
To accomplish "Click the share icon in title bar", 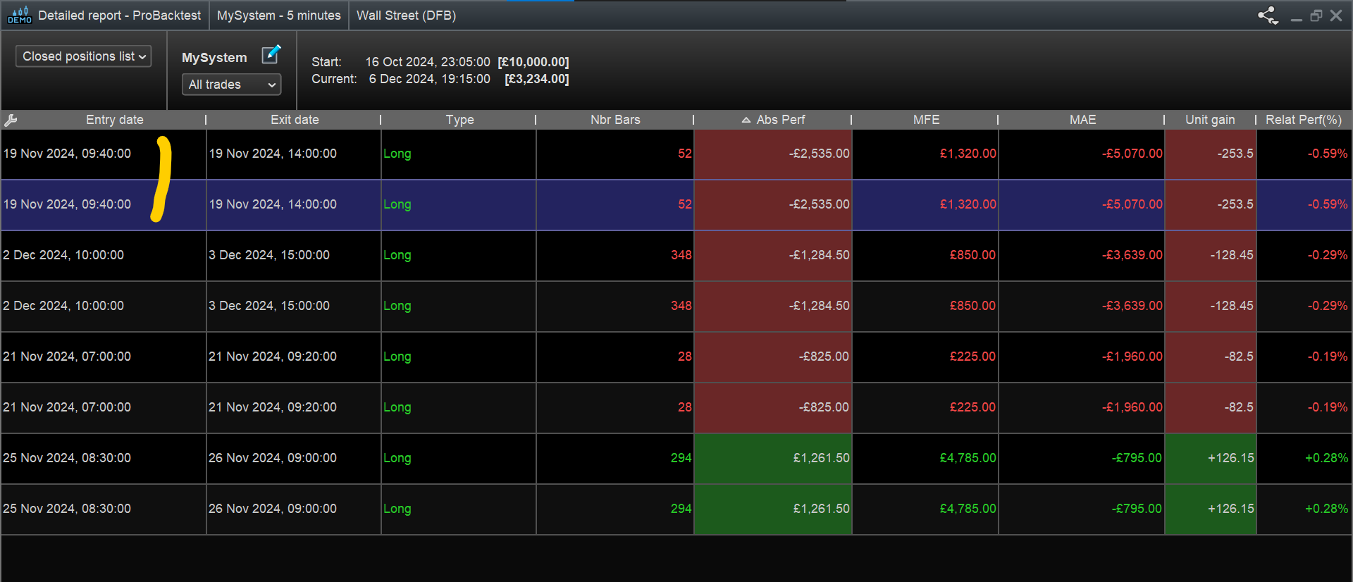I will click(x=1268, y=16).
